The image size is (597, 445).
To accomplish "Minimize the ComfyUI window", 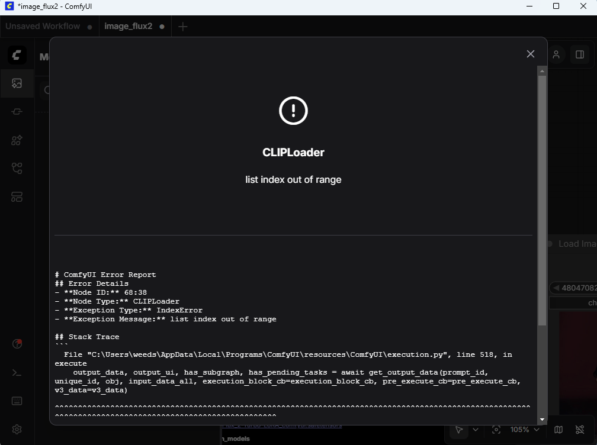I will tap(529, 6).
